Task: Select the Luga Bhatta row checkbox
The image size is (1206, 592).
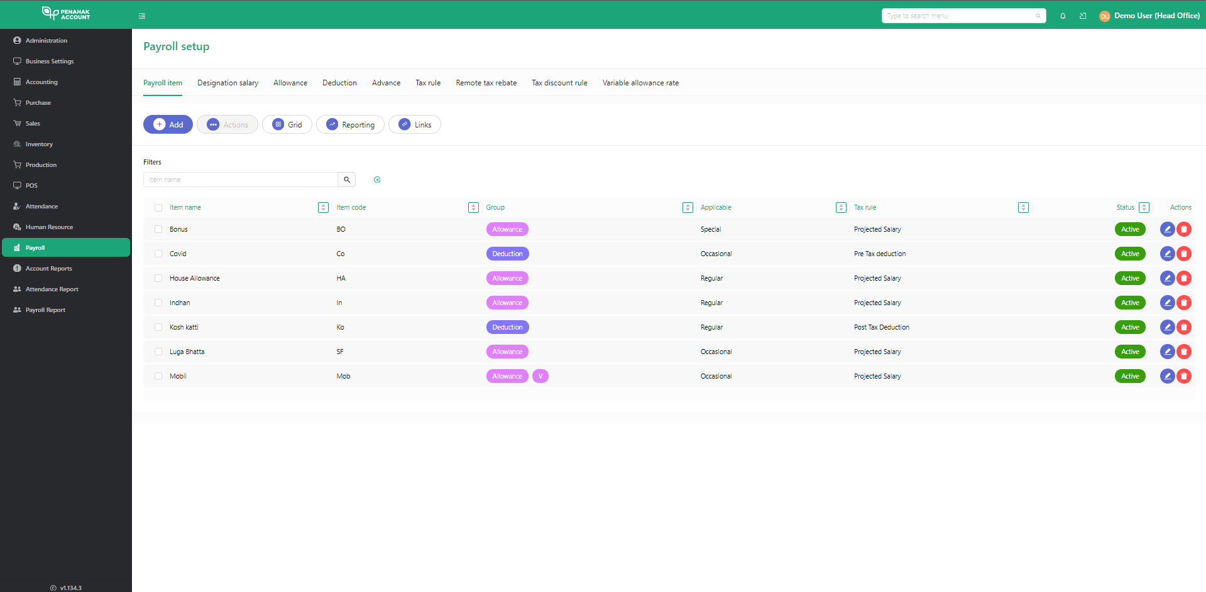Action: pos(158,352)
